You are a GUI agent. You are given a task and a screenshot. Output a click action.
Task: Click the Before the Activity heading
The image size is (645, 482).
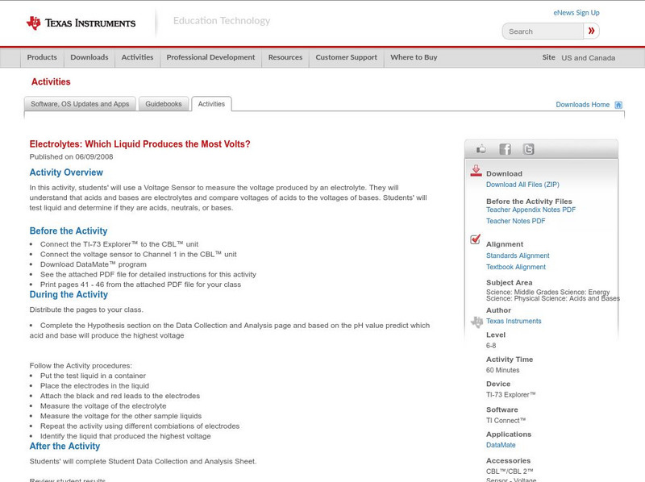tap(69, 231)
